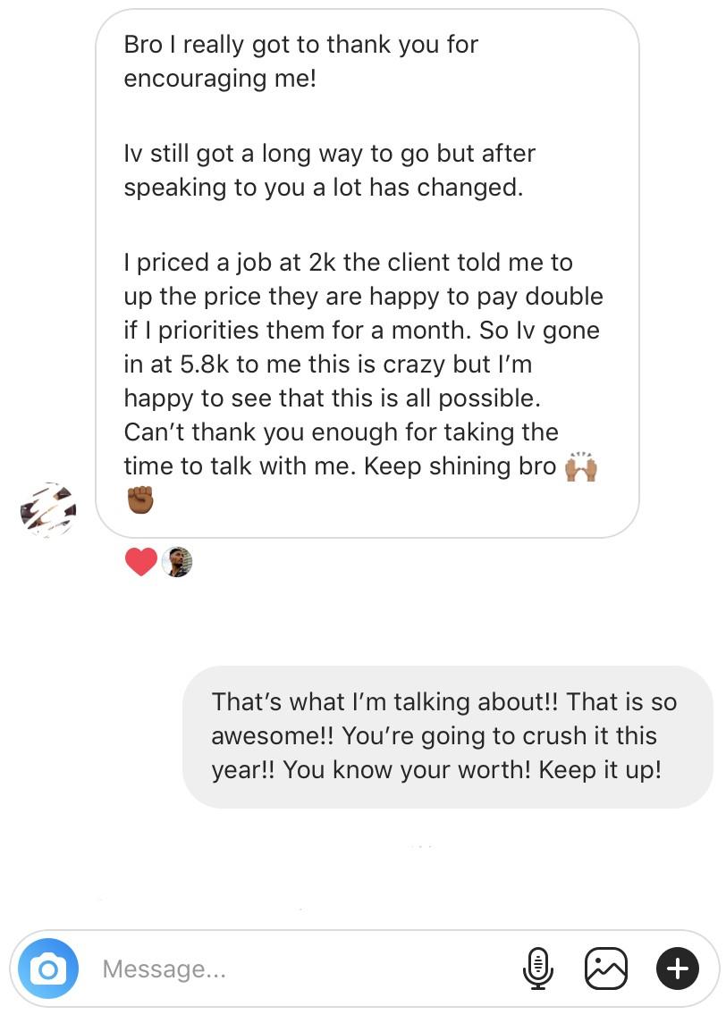Image resolution: width=726 pixels, height=1023 pixels.
Task: Tap the red heart reaction under message
Action: [x=140, y=562]
